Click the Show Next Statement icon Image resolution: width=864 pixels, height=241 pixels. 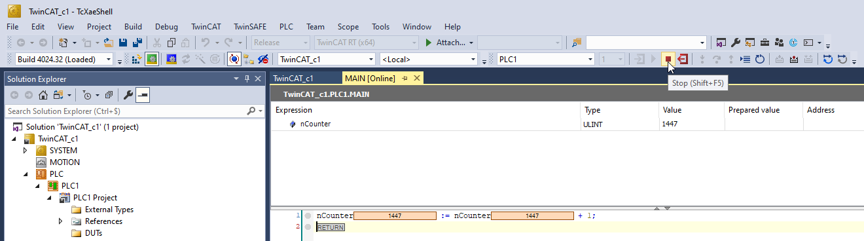(745, 59)
